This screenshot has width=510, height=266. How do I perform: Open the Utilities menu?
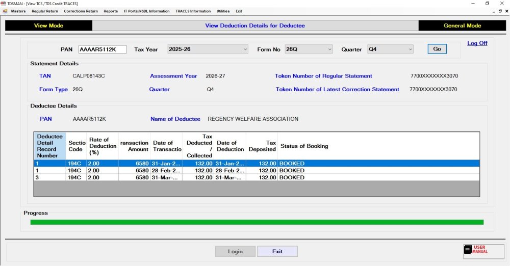(223, 11)
